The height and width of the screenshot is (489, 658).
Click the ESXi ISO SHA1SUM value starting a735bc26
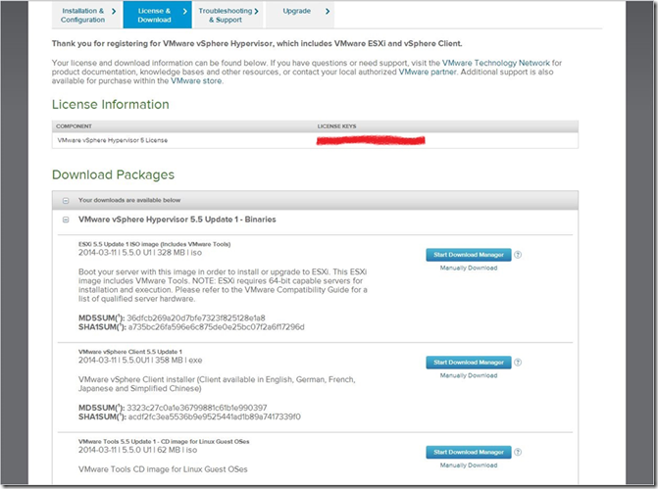click(x=216, y=327)
